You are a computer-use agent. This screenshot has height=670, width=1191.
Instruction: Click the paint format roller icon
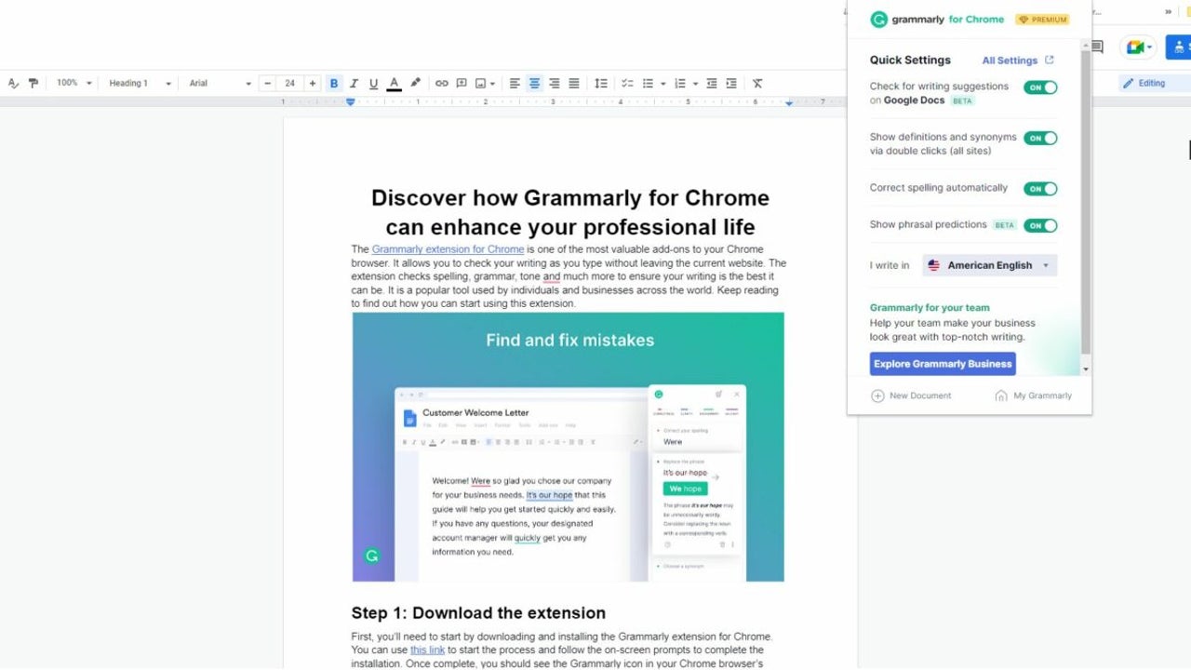coord(33,84)
